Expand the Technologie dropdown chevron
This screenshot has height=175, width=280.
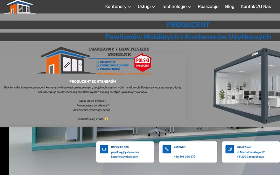coord(189,7)
